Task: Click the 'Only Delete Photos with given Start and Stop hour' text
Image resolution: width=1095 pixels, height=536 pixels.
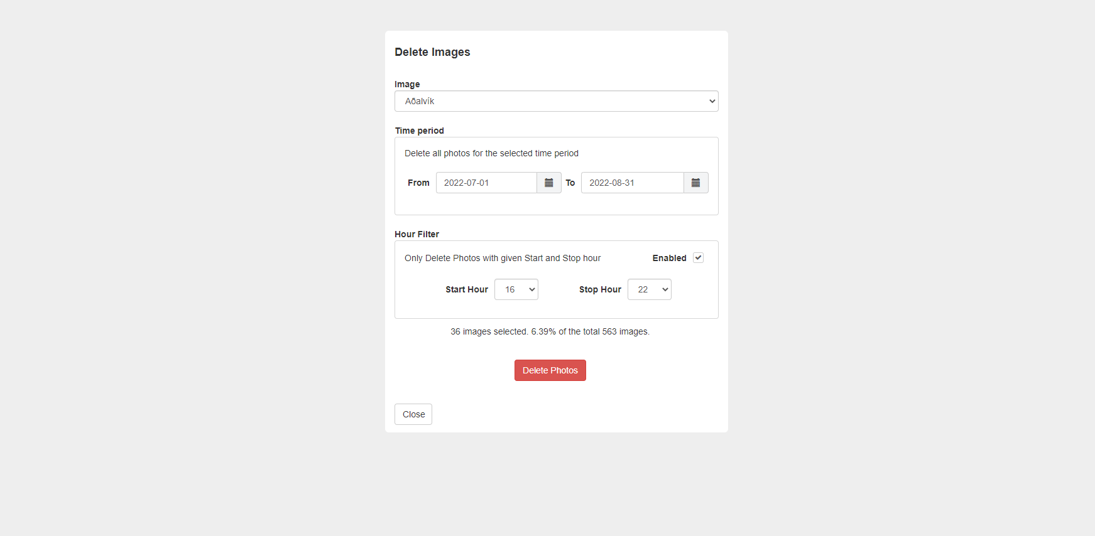Action: pyautogui.click(x=503, y=258)
